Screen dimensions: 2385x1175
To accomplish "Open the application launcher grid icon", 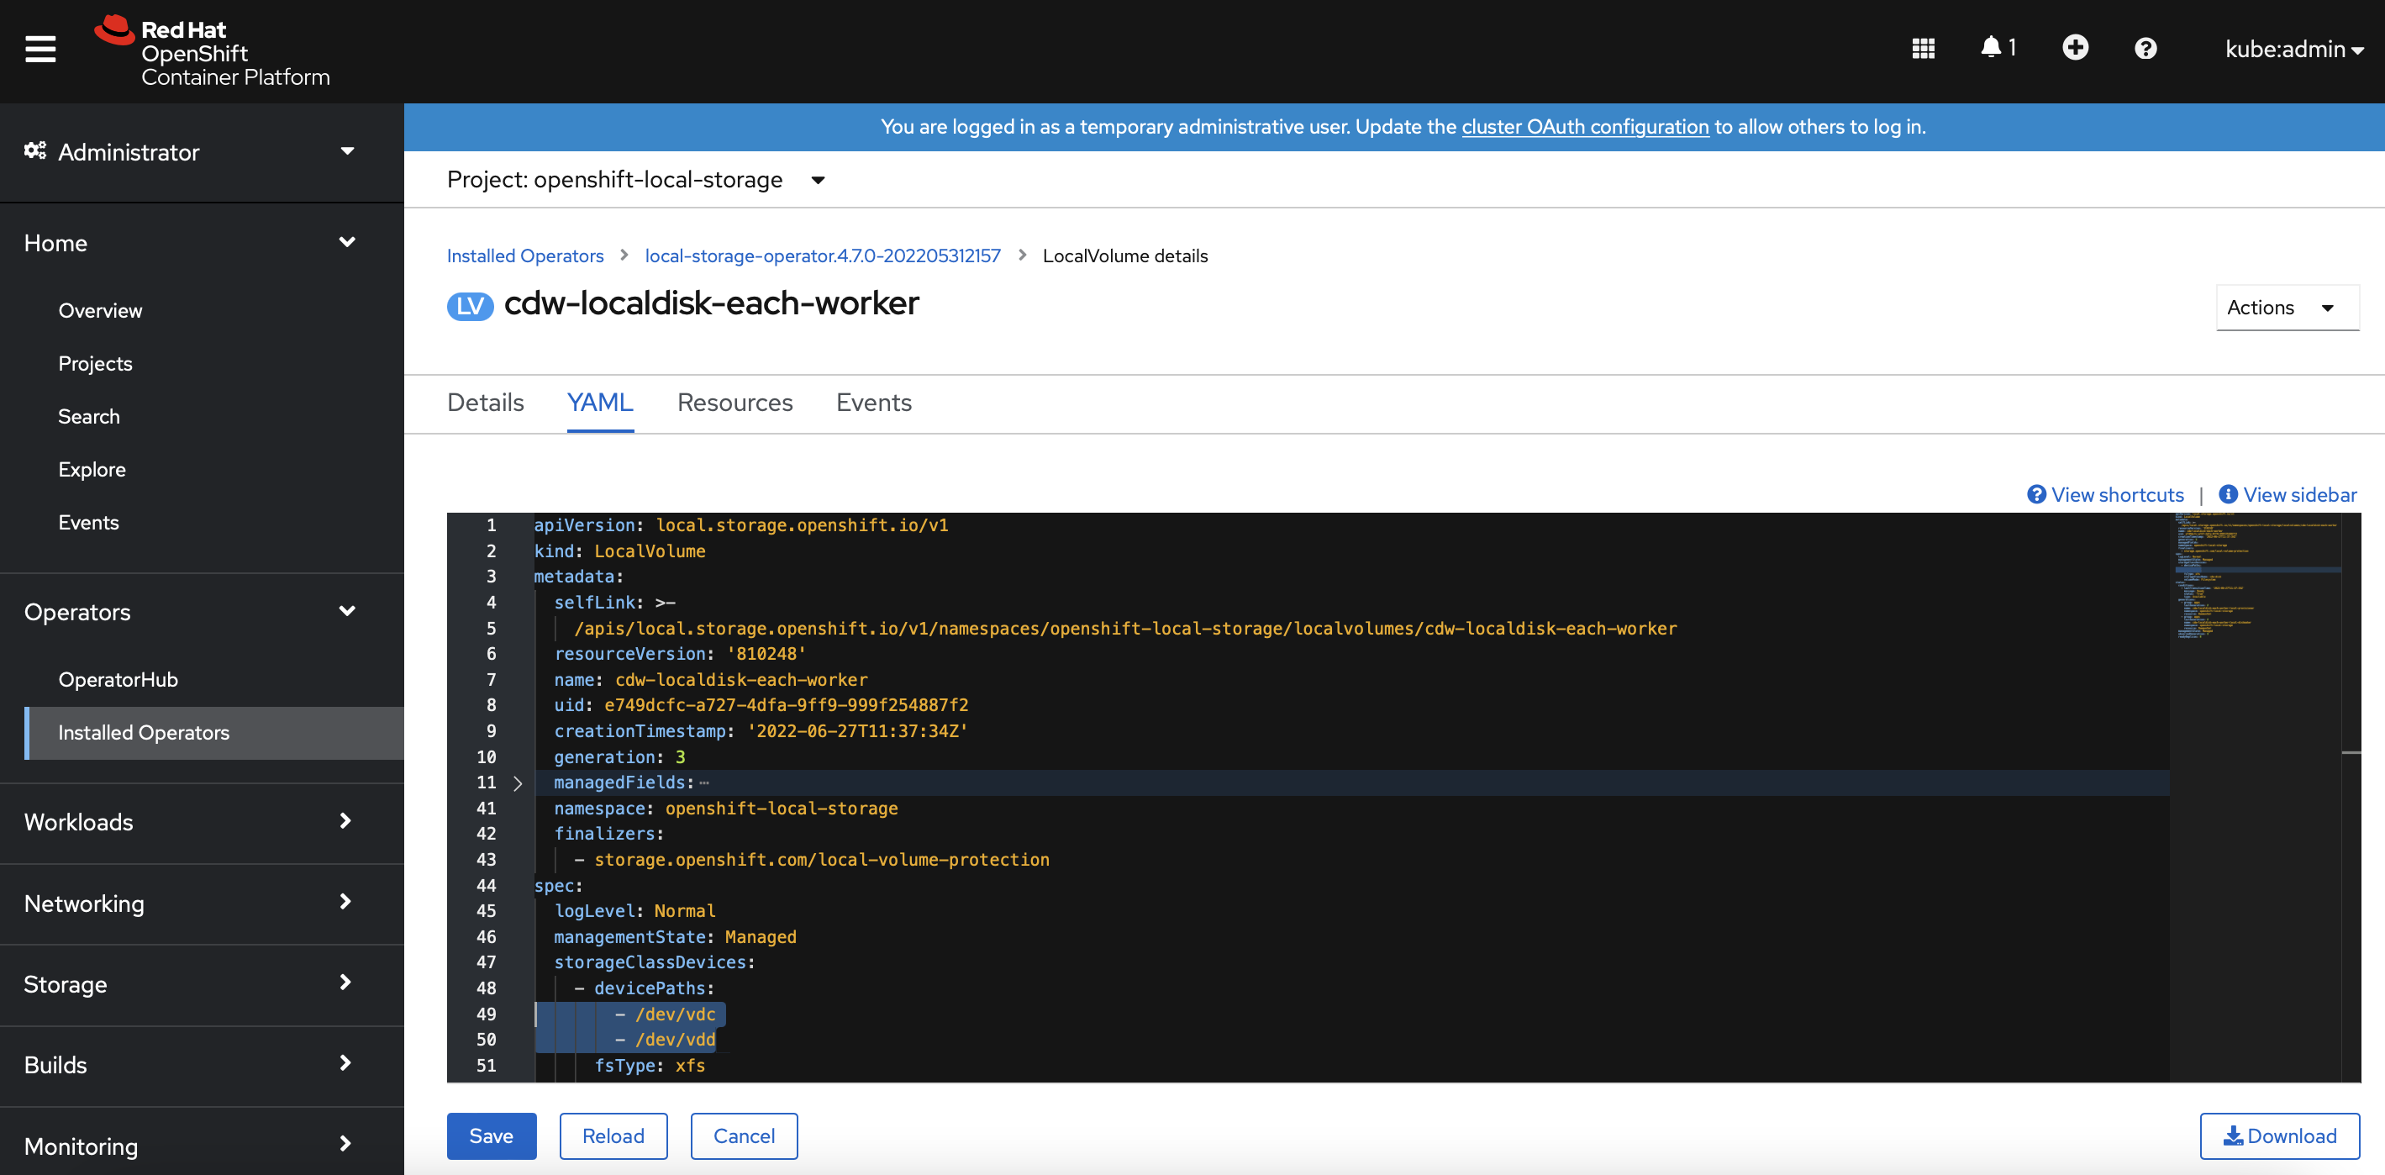I will [x=1923, y=48].
